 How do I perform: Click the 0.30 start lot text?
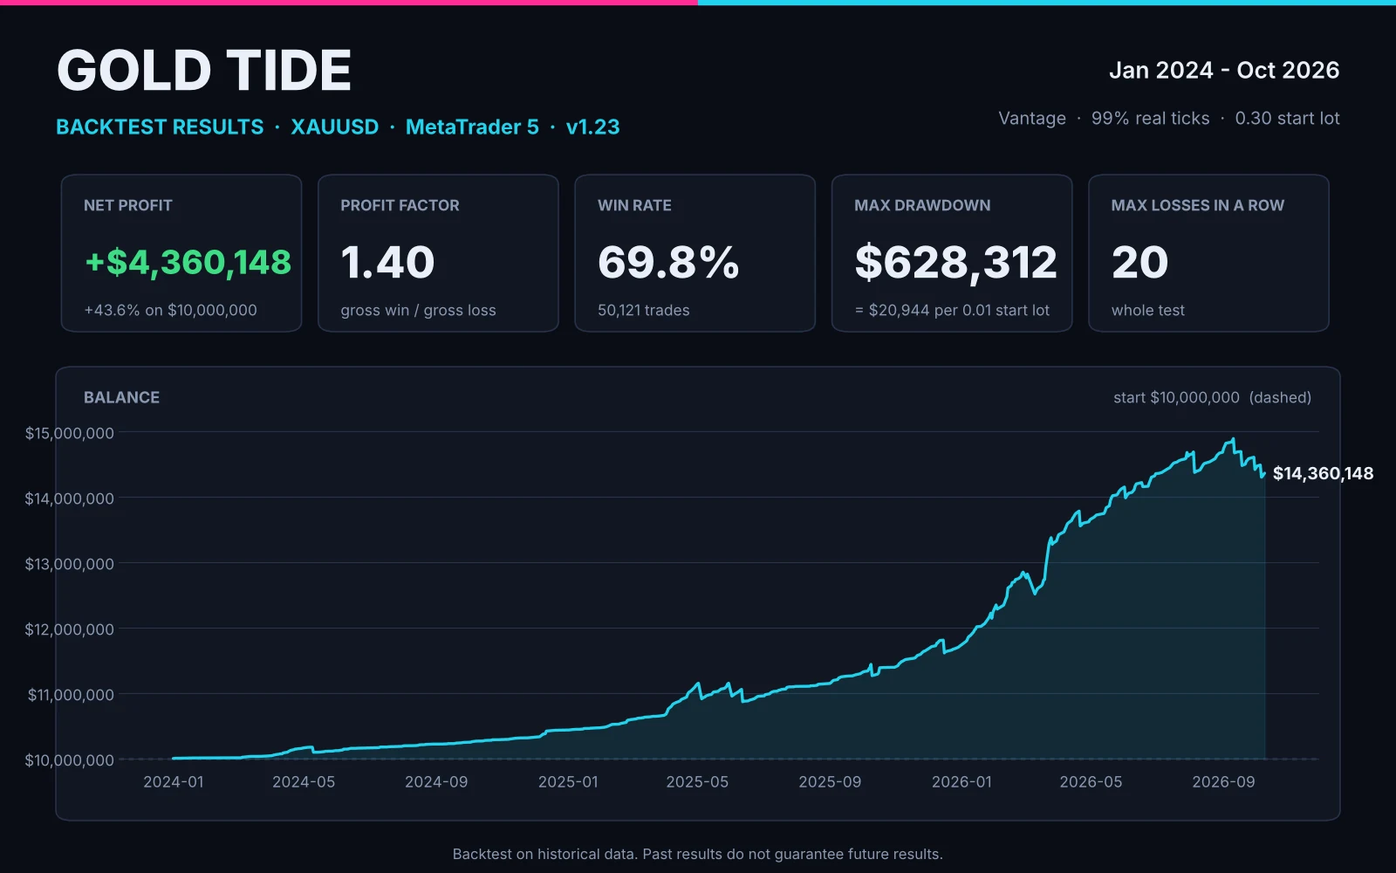(1287, 118)
